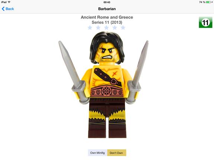This screenshot has height=160, width=214.
Task: Rate the Barbarian one star
Action: pyautogui.click(x=90, y=27)
